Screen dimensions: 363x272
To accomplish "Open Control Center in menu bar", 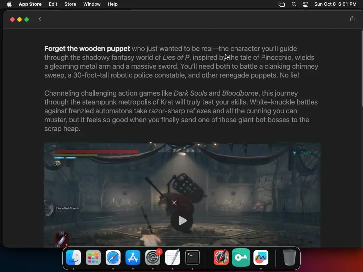I will tap(306, 4).
